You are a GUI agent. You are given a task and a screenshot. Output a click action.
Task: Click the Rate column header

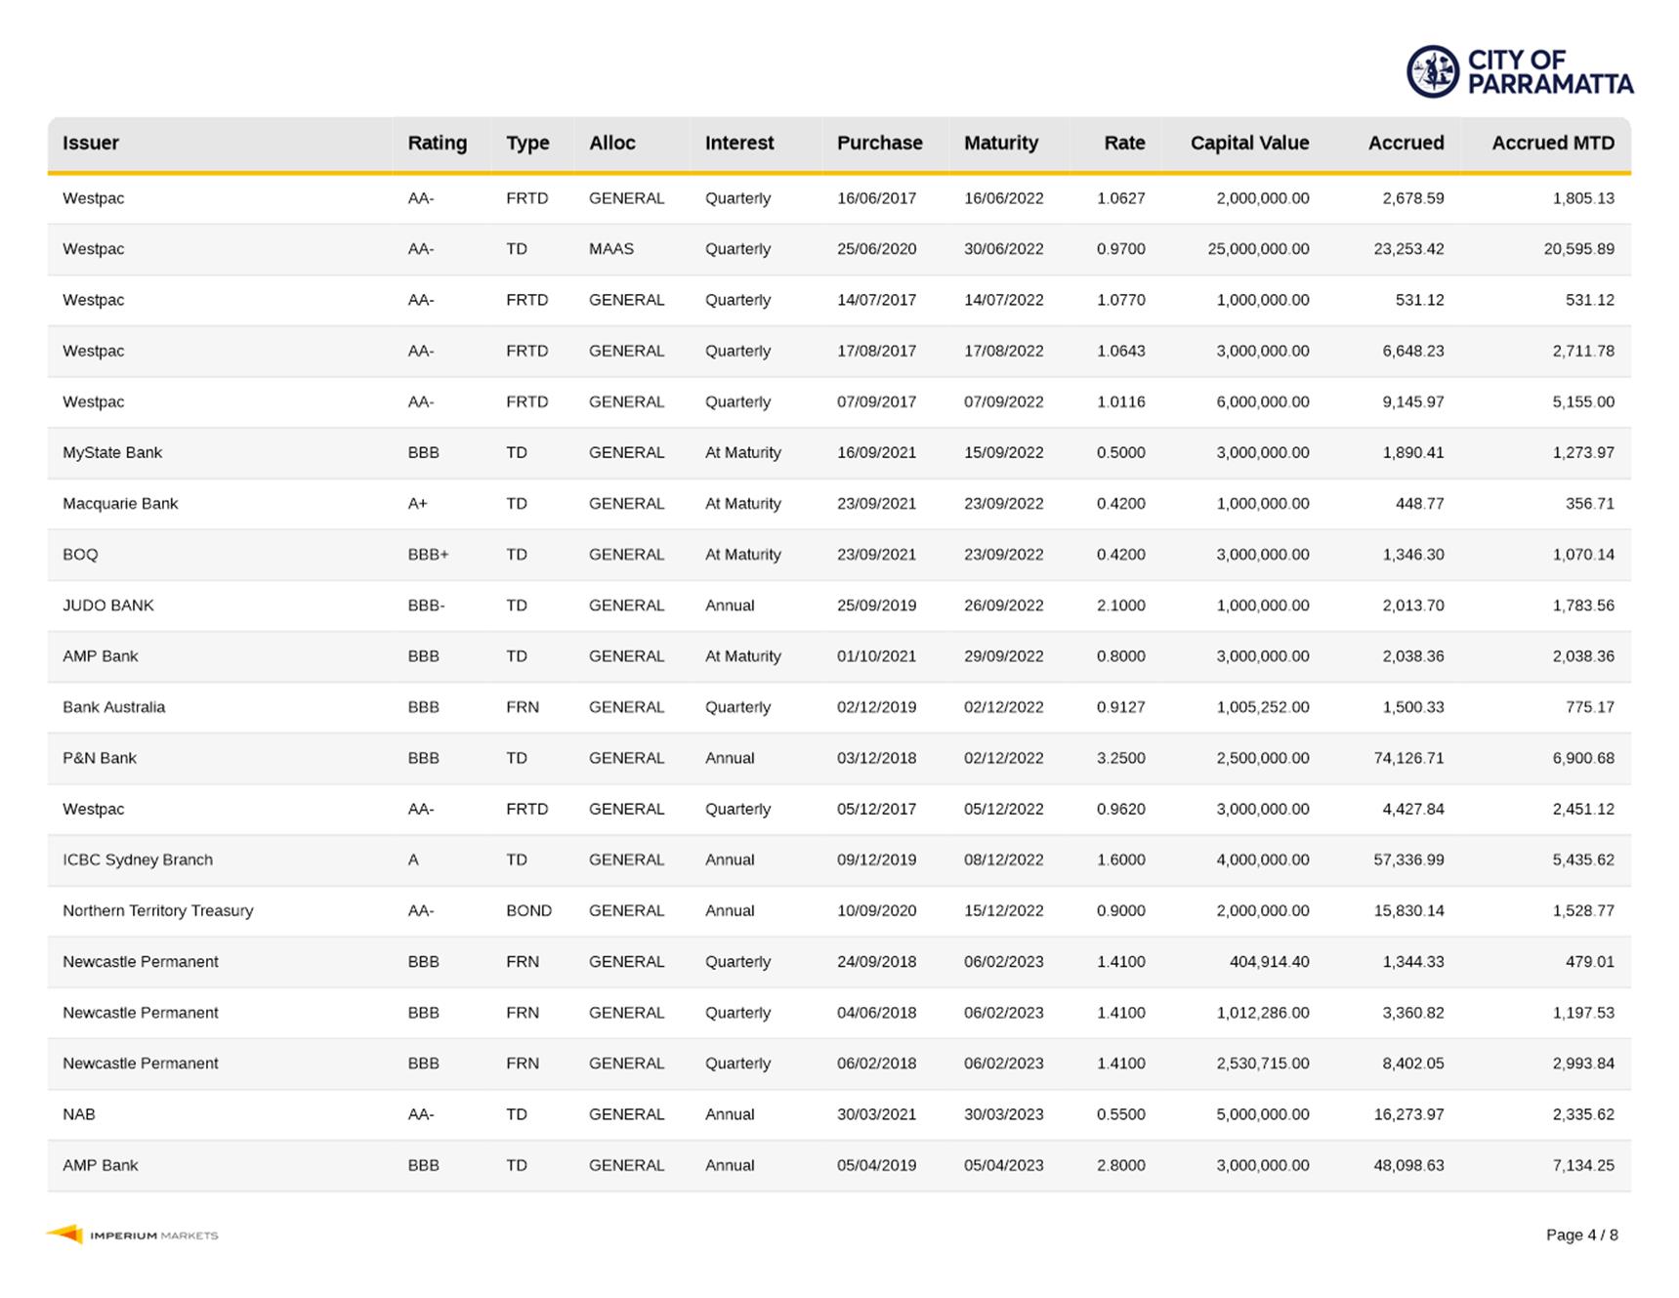1124,143
